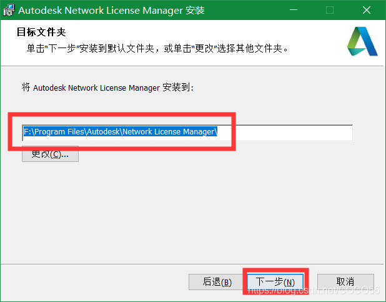Go back with the 后退(B) button

[x=217, y=282]
